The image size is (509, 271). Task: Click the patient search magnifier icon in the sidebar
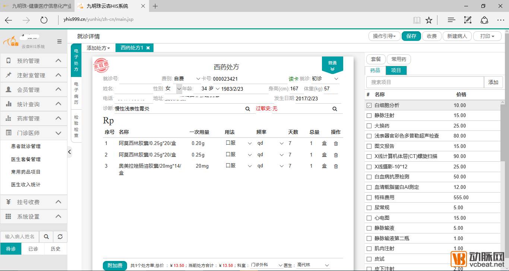[x=46, y=236]
